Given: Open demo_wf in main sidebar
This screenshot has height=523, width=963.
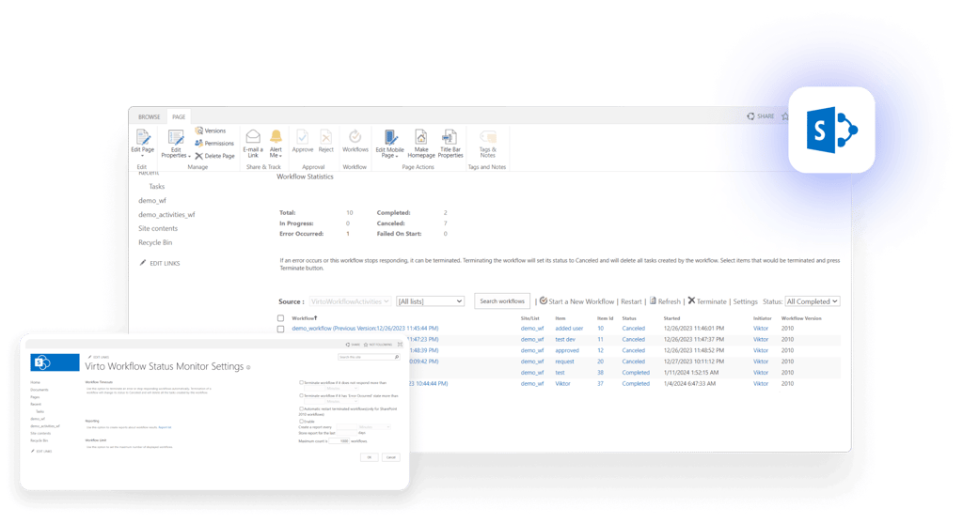Looking at the screenshot, I should point(152,201).
